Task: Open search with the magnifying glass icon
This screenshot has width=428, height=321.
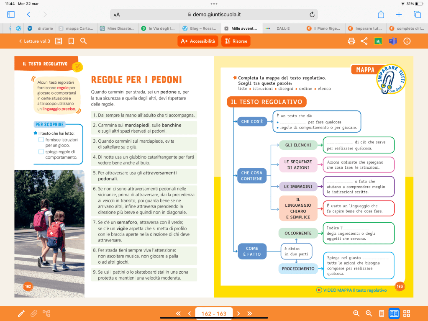Action: coord(84,41)
